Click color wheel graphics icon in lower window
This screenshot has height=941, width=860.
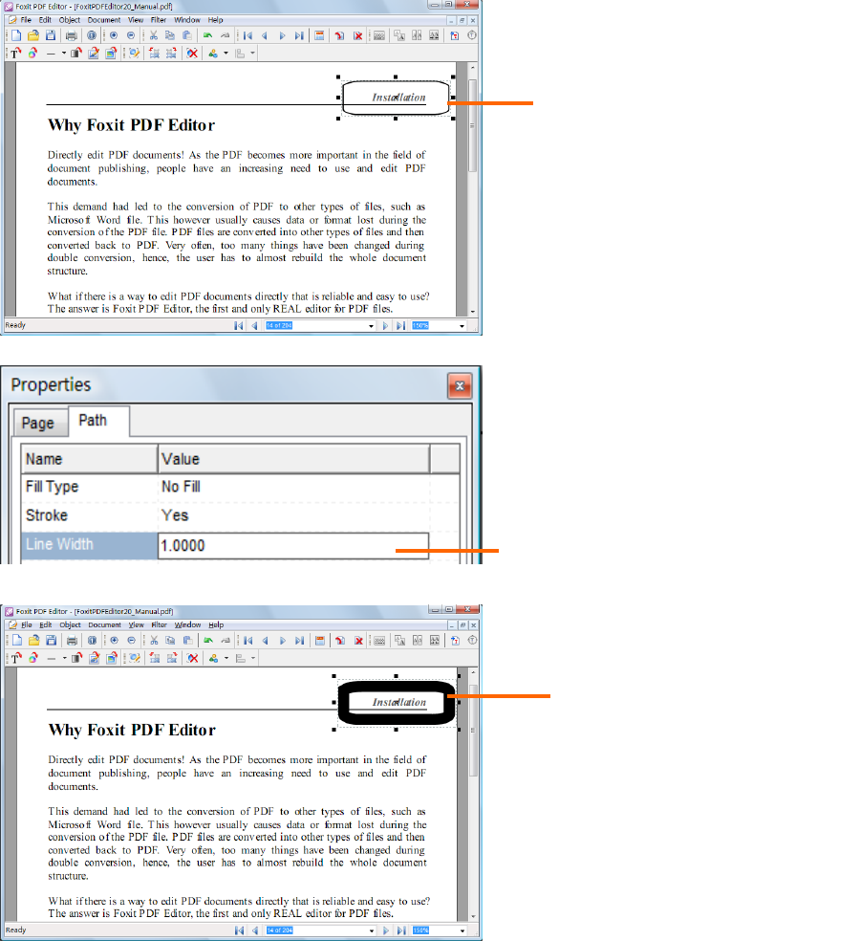coord(33,658)
